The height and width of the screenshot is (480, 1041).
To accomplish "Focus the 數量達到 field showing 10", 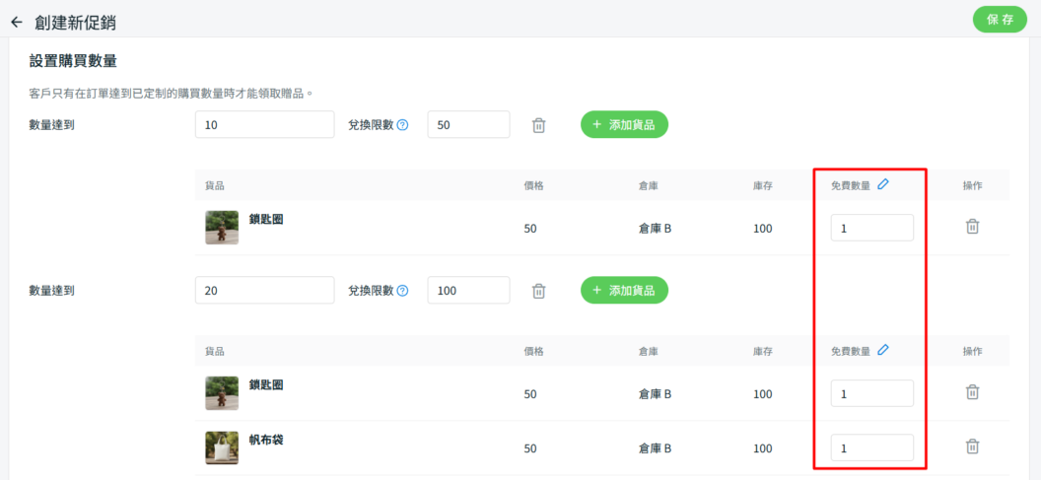I will point(265,125).
